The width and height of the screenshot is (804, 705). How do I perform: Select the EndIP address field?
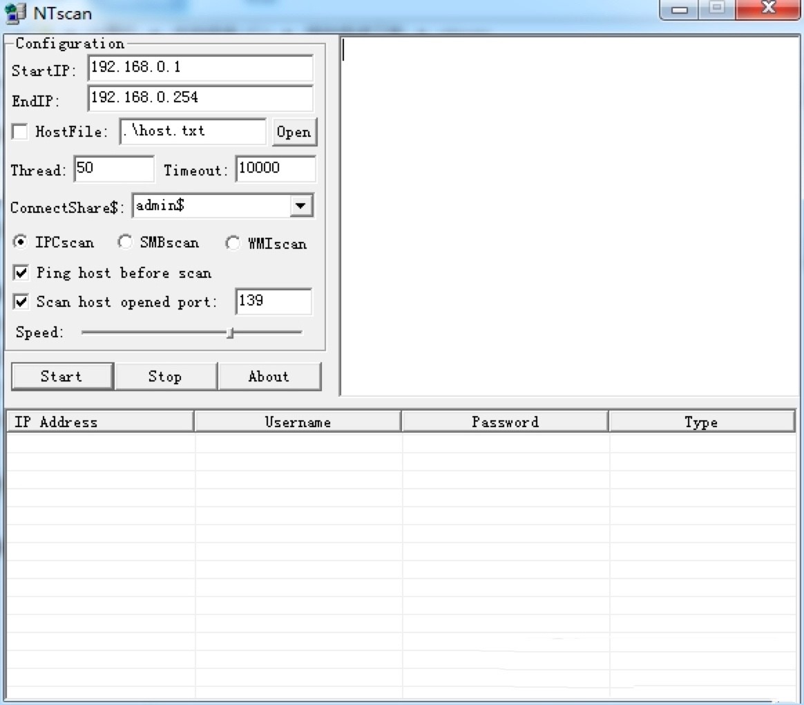200,98
